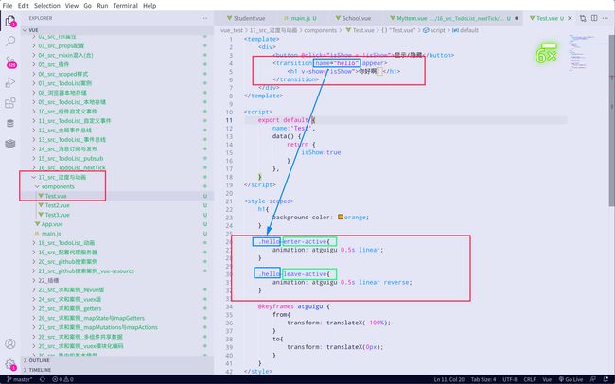Open the Go menu
Screen dimensions: 615x384
pyautogui.click(x=87, y=6)
